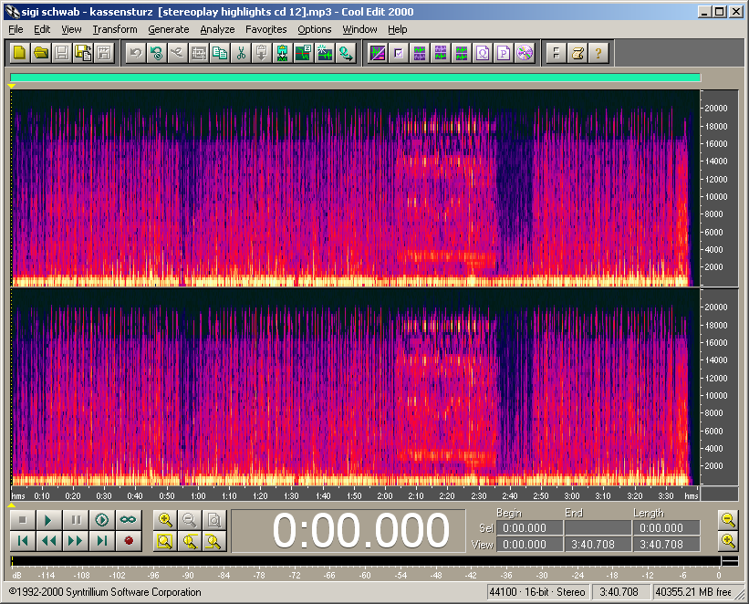Click the Stop transport button

(23, 520)
